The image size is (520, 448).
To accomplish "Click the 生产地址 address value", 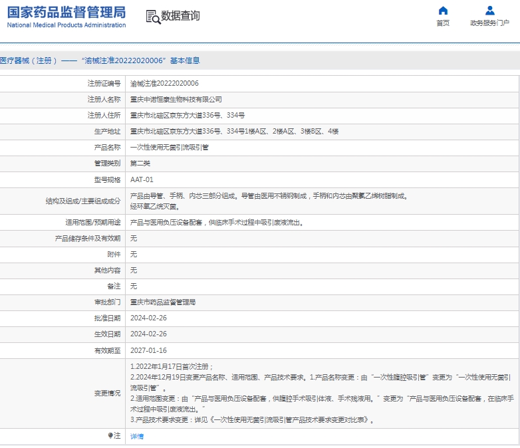I will click(234, 132).
